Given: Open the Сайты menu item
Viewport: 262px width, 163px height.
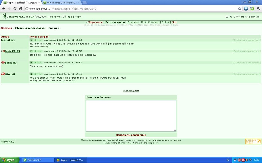Looking at the screenshot, I should pyautogui.click(x=165, y=22).
